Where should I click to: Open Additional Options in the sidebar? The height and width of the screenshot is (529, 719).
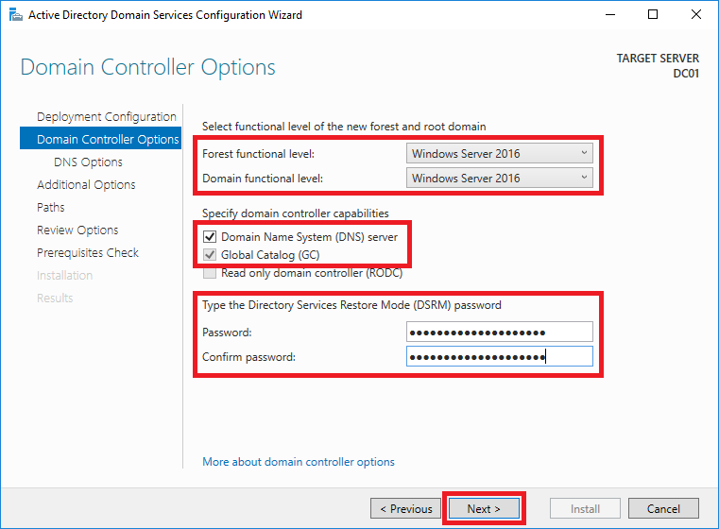coord(86,185)
